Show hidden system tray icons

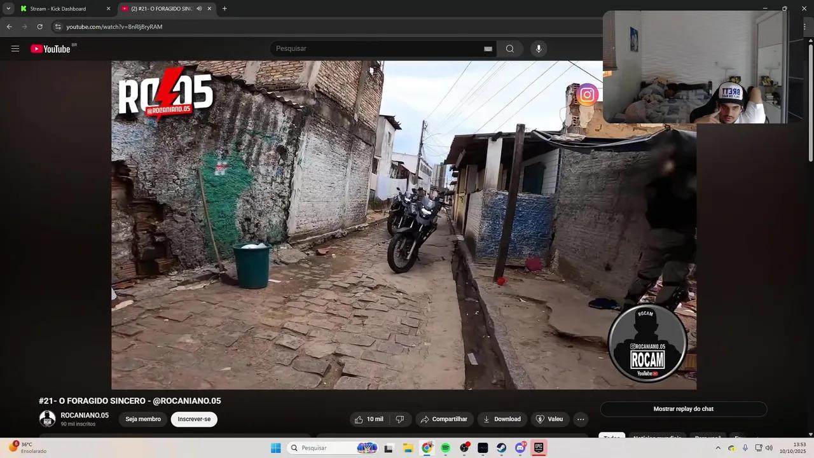718,448
